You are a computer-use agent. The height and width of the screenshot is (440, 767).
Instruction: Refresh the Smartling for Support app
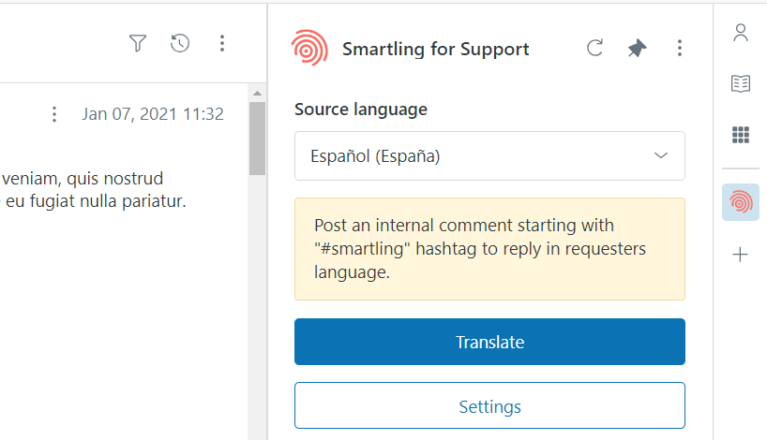(x=594, y=49)
